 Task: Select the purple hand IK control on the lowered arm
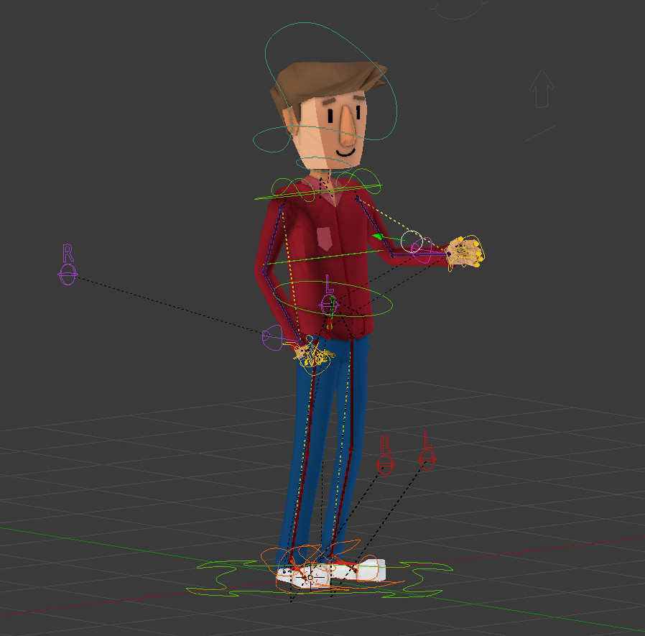click(x=273, y=338)
